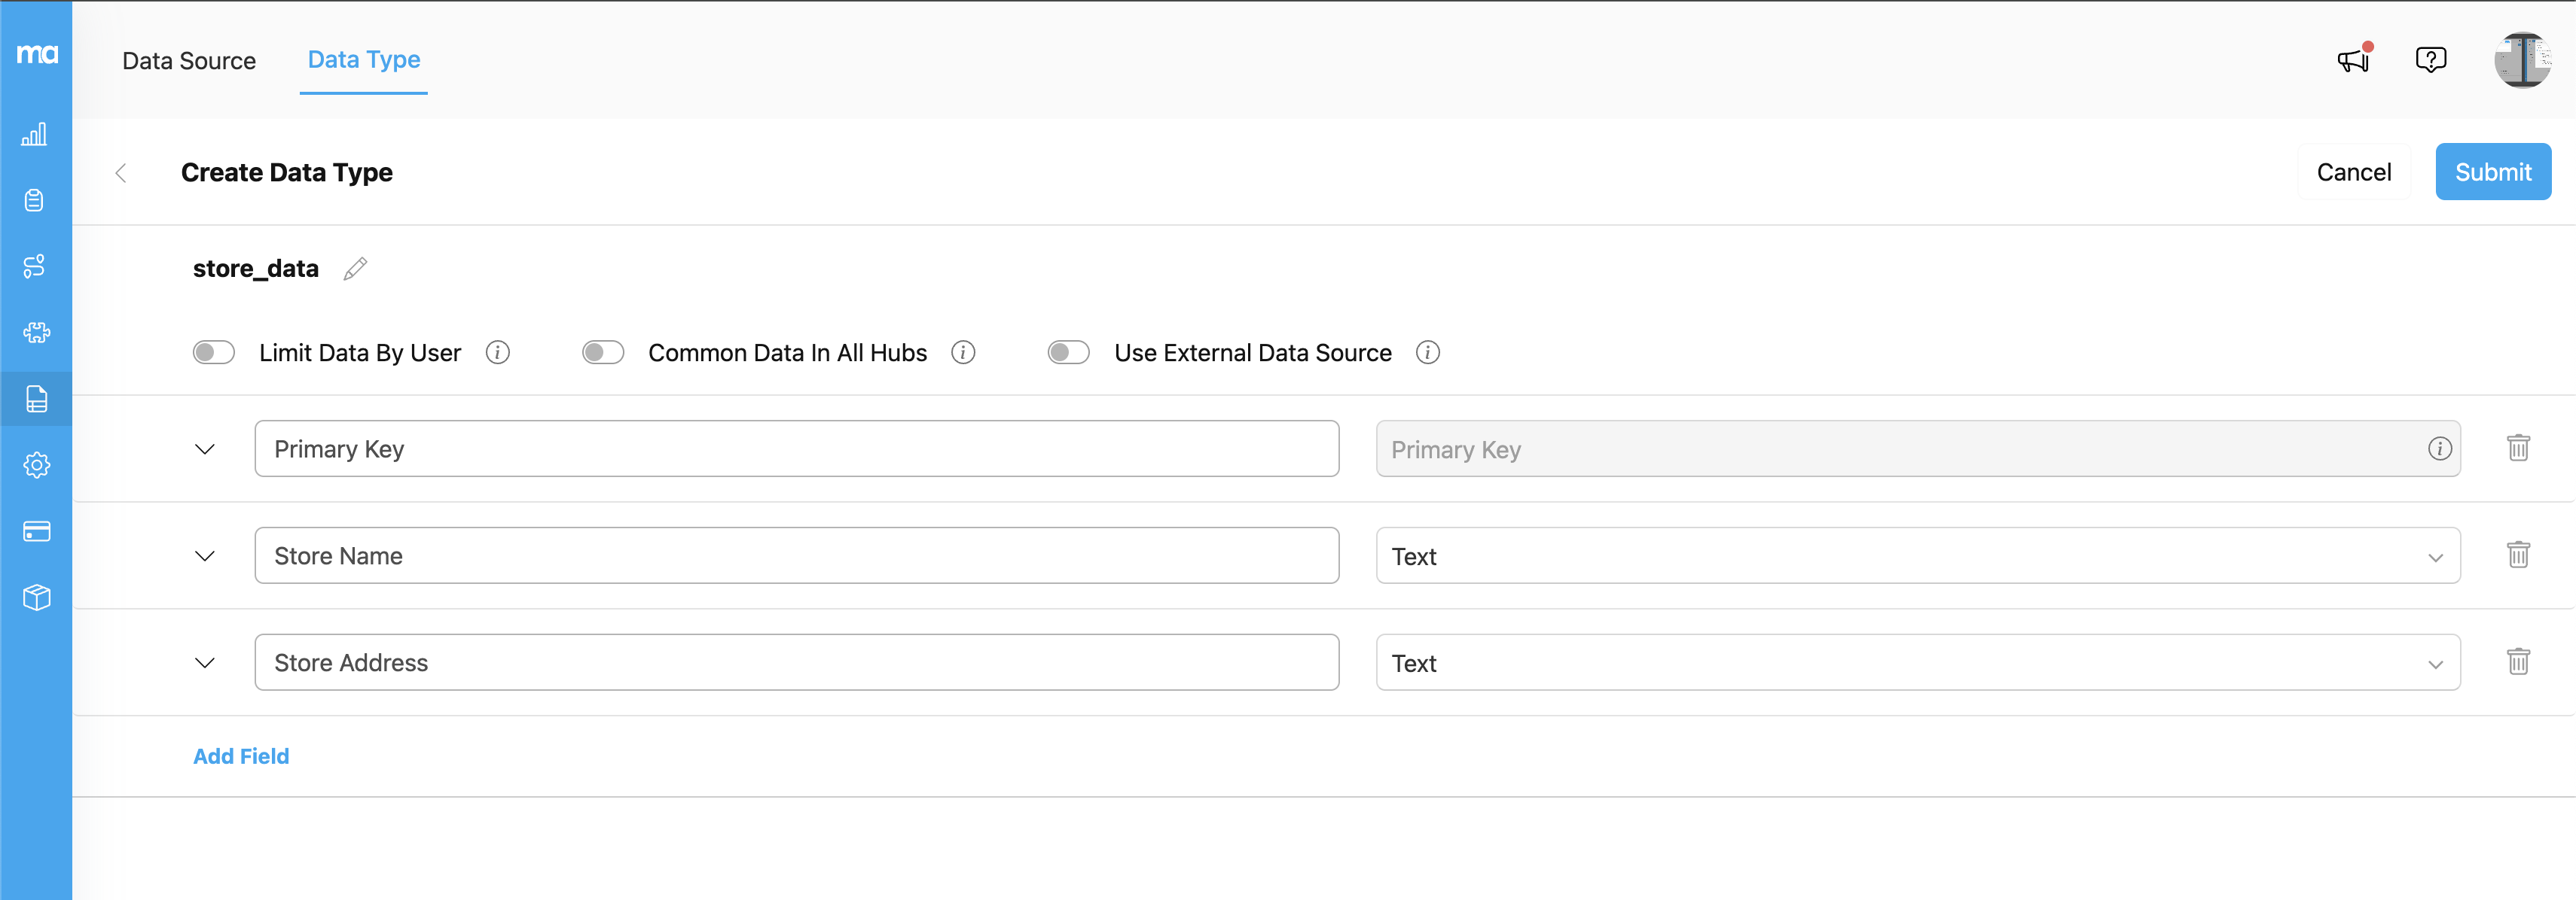2576x900 pixels.
Task: Open the Store Name field type dropdown
Action: click(2435, 555)
